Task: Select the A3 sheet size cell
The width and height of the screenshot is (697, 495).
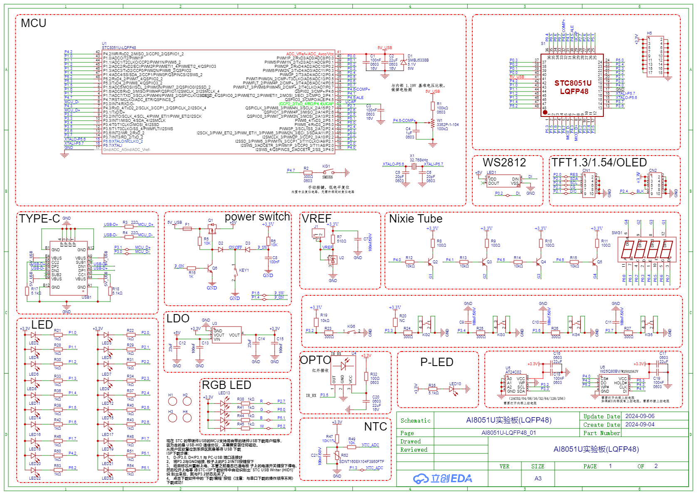Action: [x=538, y=478]
